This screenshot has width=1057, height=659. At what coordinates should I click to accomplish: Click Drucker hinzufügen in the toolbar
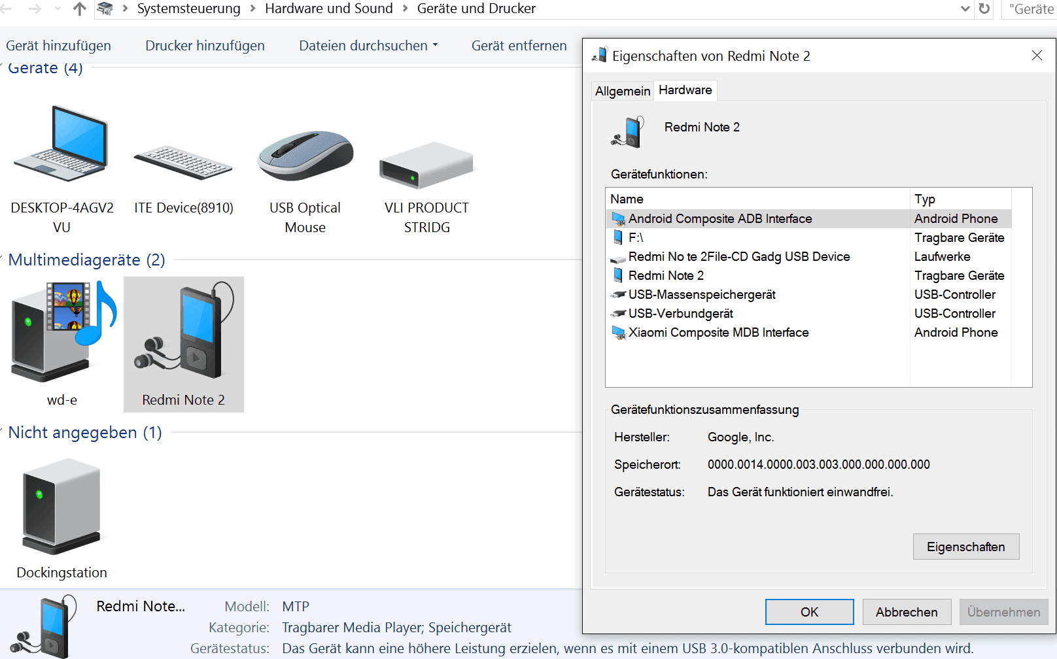(205, 45)
